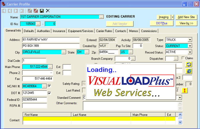Click the black floppy disk save icon
Image resolution: width=200 pixels, height=129 pixels.
tap(42, 11)
